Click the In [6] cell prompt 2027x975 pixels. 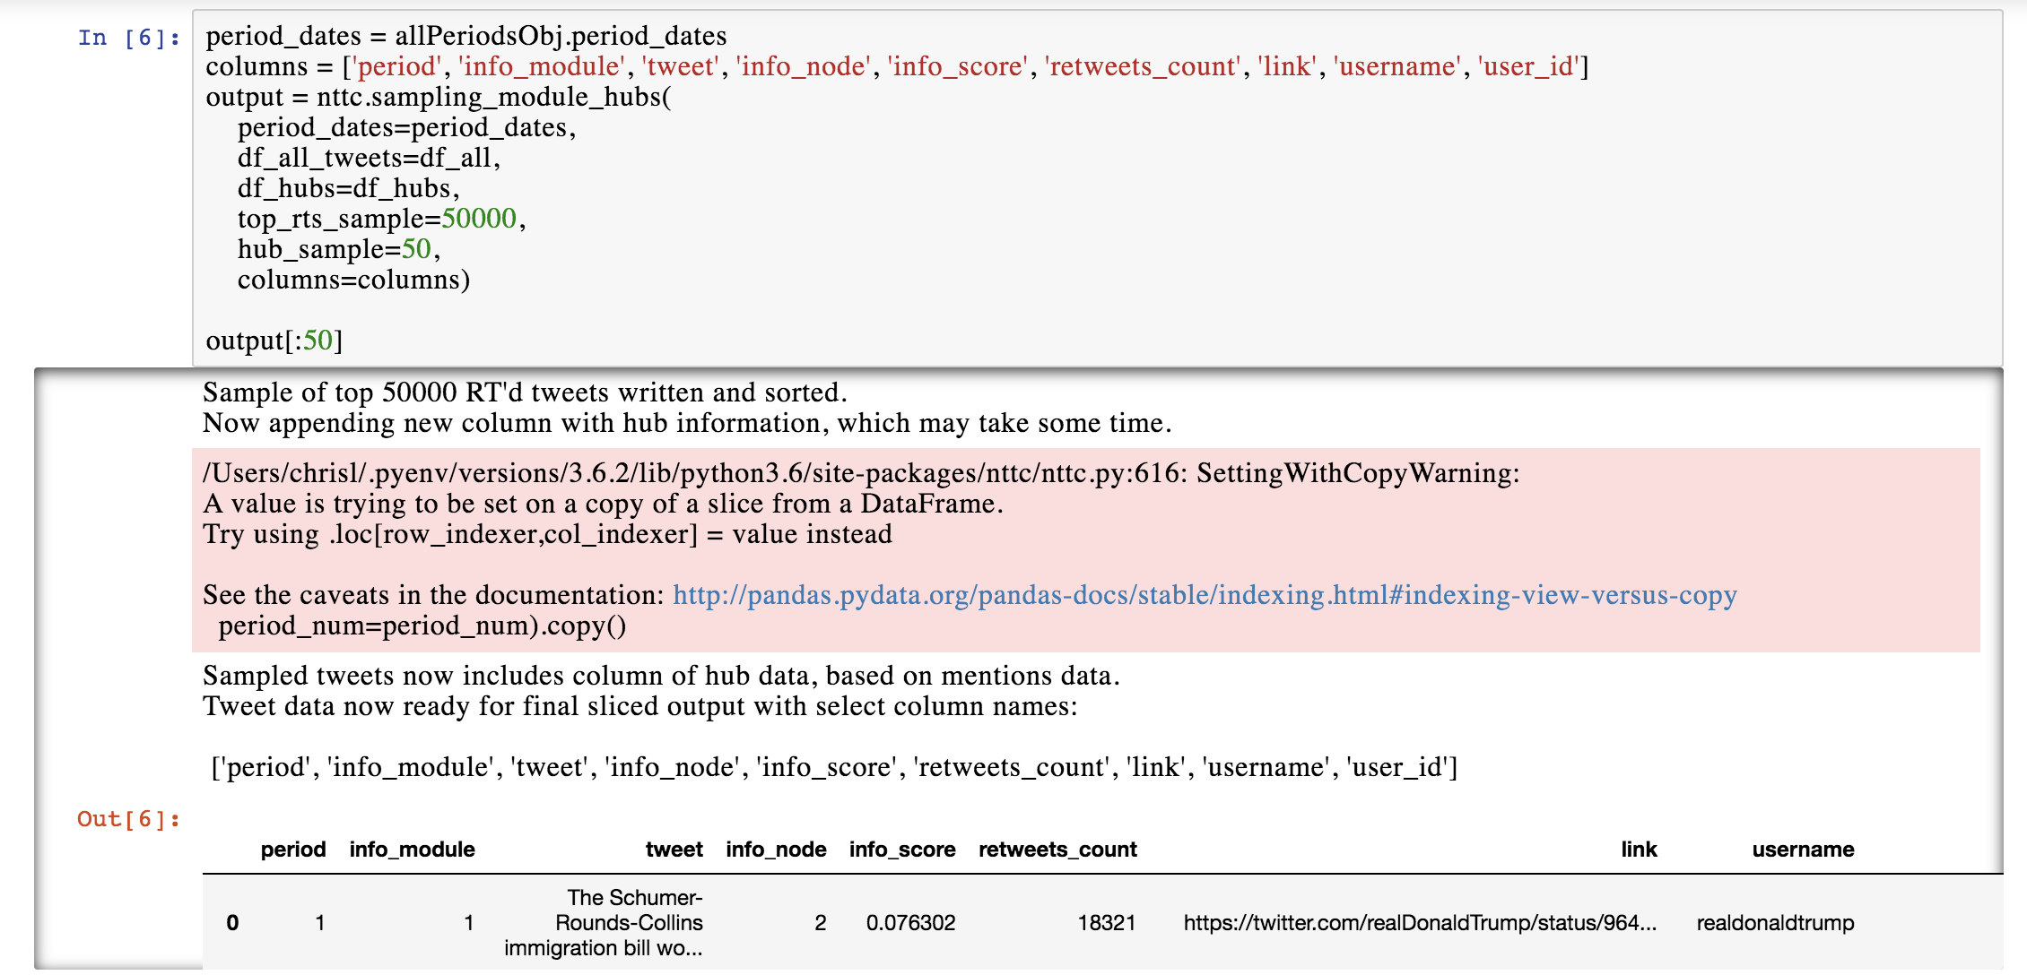128,38
